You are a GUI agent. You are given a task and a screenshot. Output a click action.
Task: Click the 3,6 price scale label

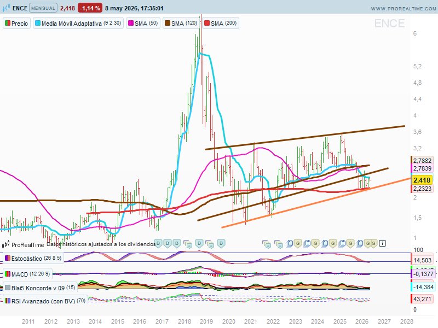click(417, 132)
